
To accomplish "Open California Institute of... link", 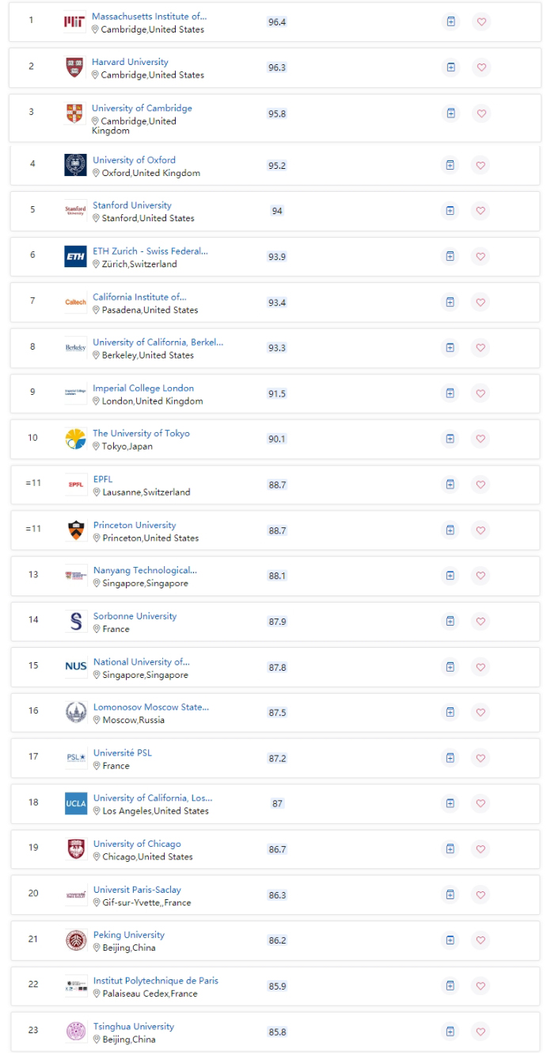I will [139, 297].
